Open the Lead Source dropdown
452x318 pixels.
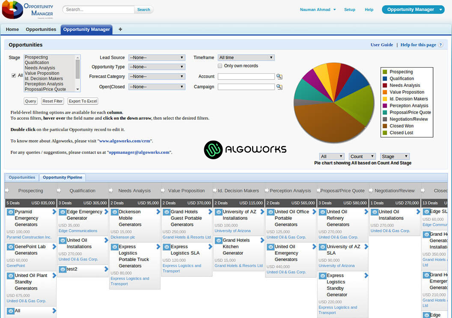pyautogui.click(x=157, y=57)
